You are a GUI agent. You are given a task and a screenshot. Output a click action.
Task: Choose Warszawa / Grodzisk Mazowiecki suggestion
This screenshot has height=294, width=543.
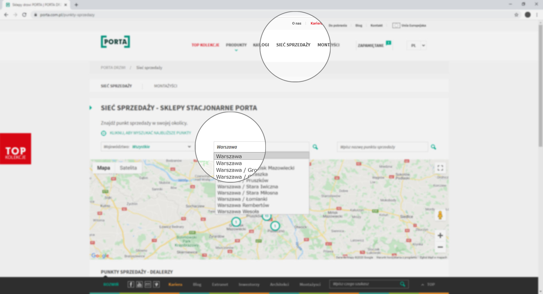255,170
